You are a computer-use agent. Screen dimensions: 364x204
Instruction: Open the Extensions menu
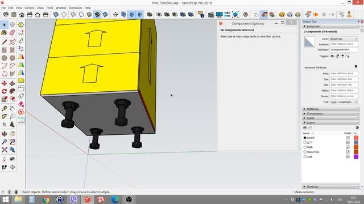(x=75, y=8)
